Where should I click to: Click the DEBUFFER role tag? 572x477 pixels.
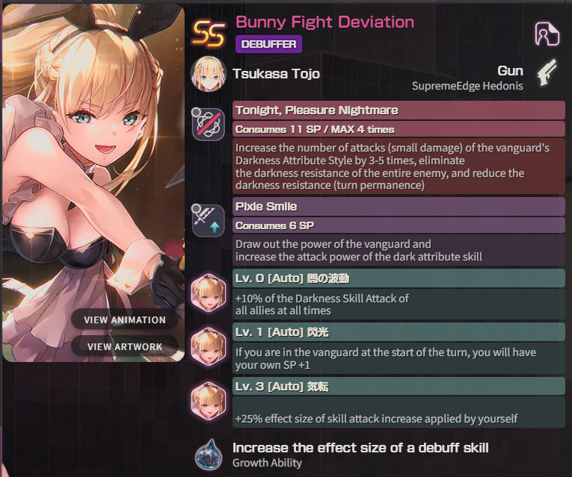[268, 44]
